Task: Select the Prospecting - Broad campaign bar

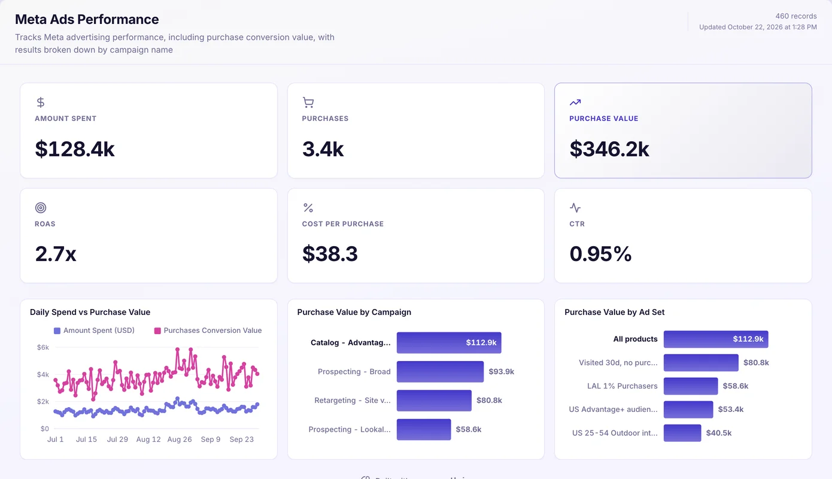Action: pos(440,371)
